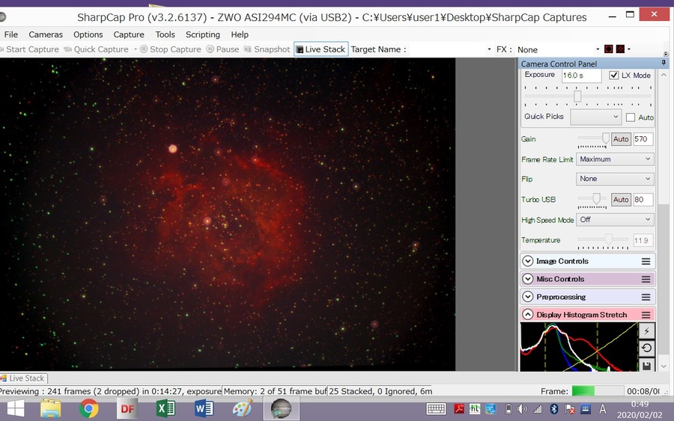The width and height of the screenshot is (674, 421).
Task: Expand the Image Controls section
Action: (x=527, y=262)
